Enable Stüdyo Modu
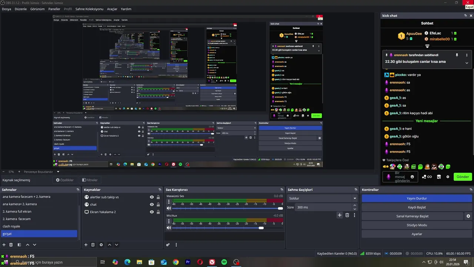Image resolution: width=474 pixels, height=267 pixels. (x=417, y=225)
